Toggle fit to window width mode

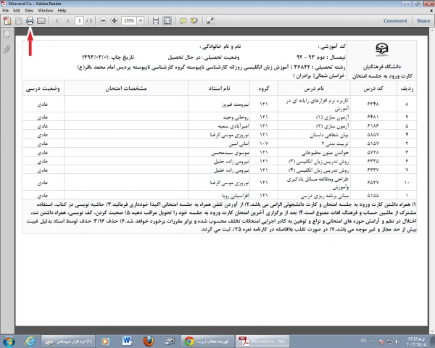click(155, 21)
